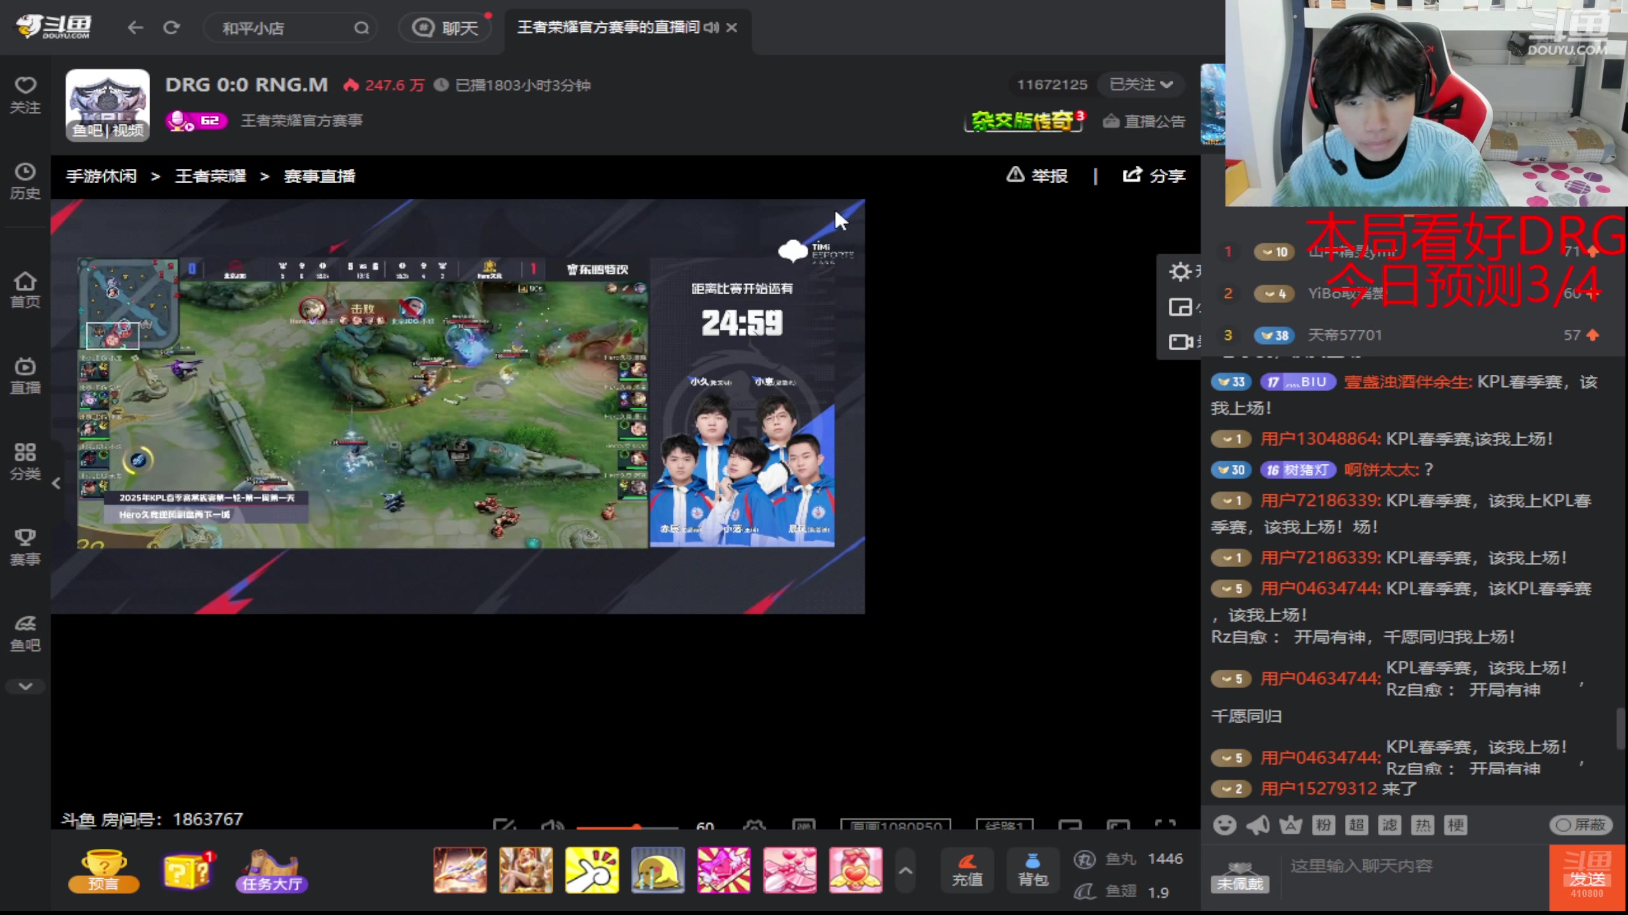Click the chat panel scrollbar
The image size is (1628, 915).
[x=1621, y=728]
